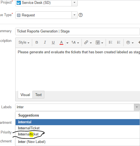
Task: Expand the link options arrow
Action: (x=91, y=43)
